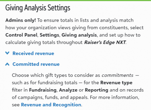Image resolution: width=151 pixels, height=110 pixels.
Task: Click the bold Analyze word
Action: click(x=68, y=90)
